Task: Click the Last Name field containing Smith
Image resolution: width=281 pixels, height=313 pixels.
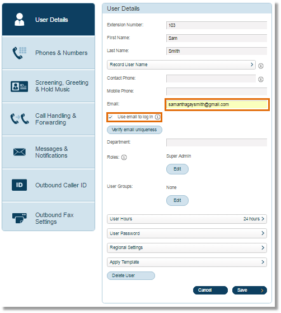Action: 217,51
